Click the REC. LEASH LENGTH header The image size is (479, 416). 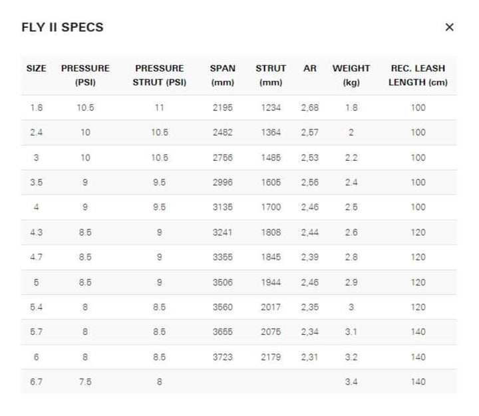pyautogui.click(x=418, y=75)
